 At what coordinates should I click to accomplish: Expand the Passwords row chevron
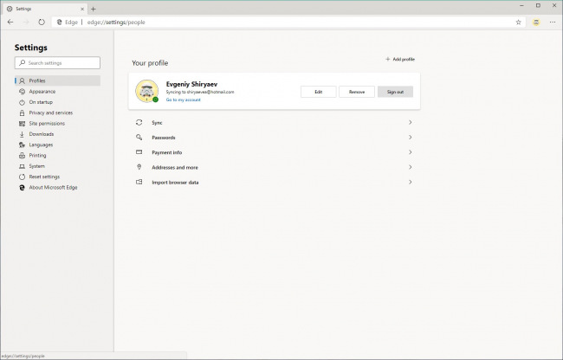tap(410, 138)
